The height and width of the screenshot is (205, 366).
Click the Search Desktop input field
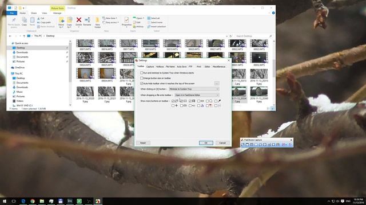(x=253, y=36)
